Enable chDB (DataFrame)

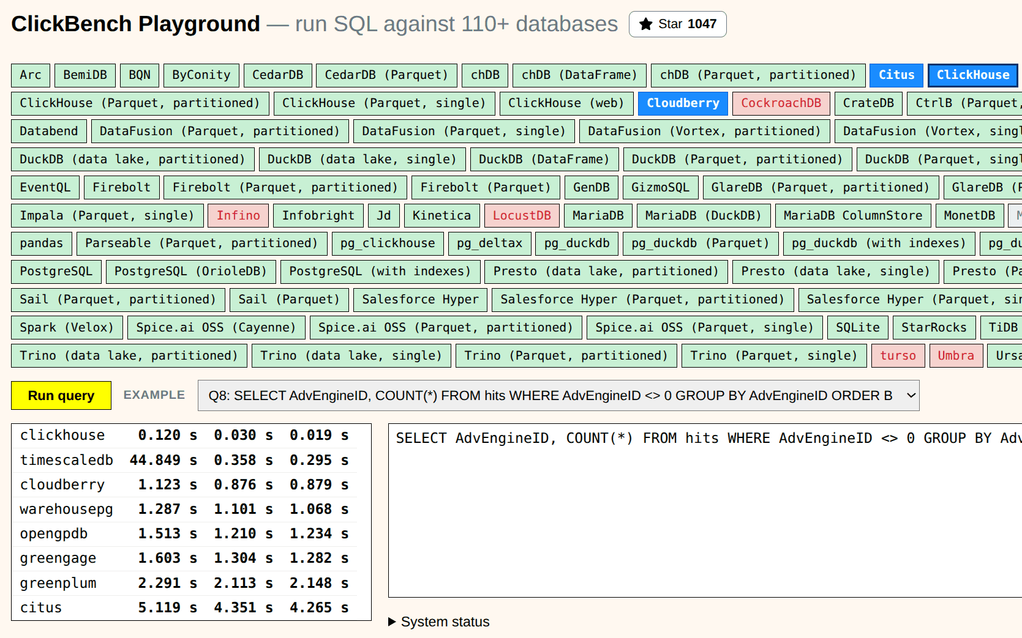(x=579, y=75)
